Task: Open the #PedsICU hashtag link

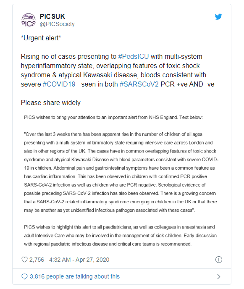Action: pos(134,56)
